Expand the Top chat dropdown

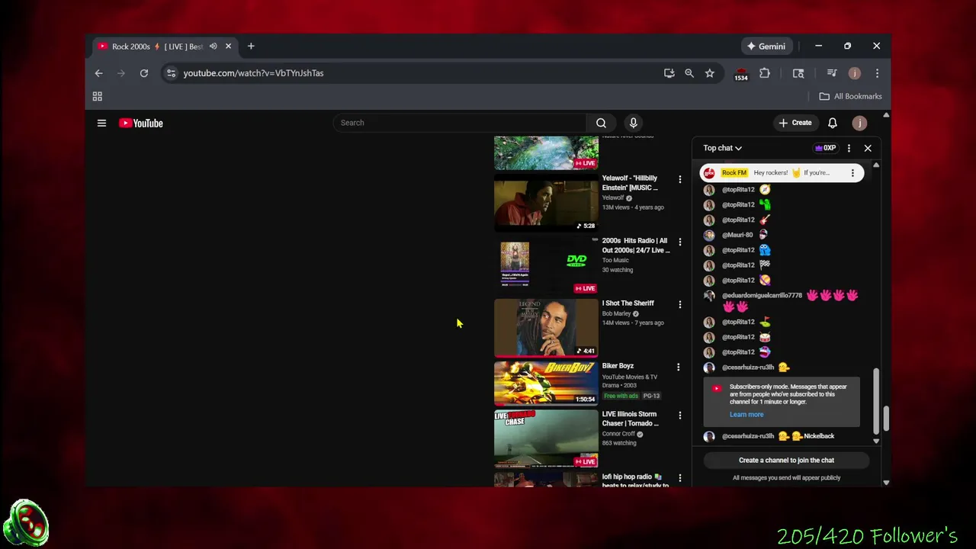click(x=722, y=148)
